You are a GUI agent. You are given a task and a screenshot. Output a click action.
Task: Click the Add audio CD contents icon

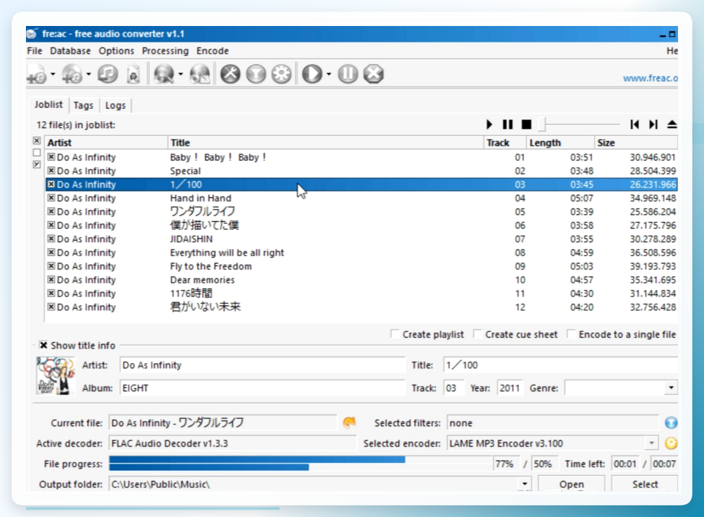click(x=72, y=74)
